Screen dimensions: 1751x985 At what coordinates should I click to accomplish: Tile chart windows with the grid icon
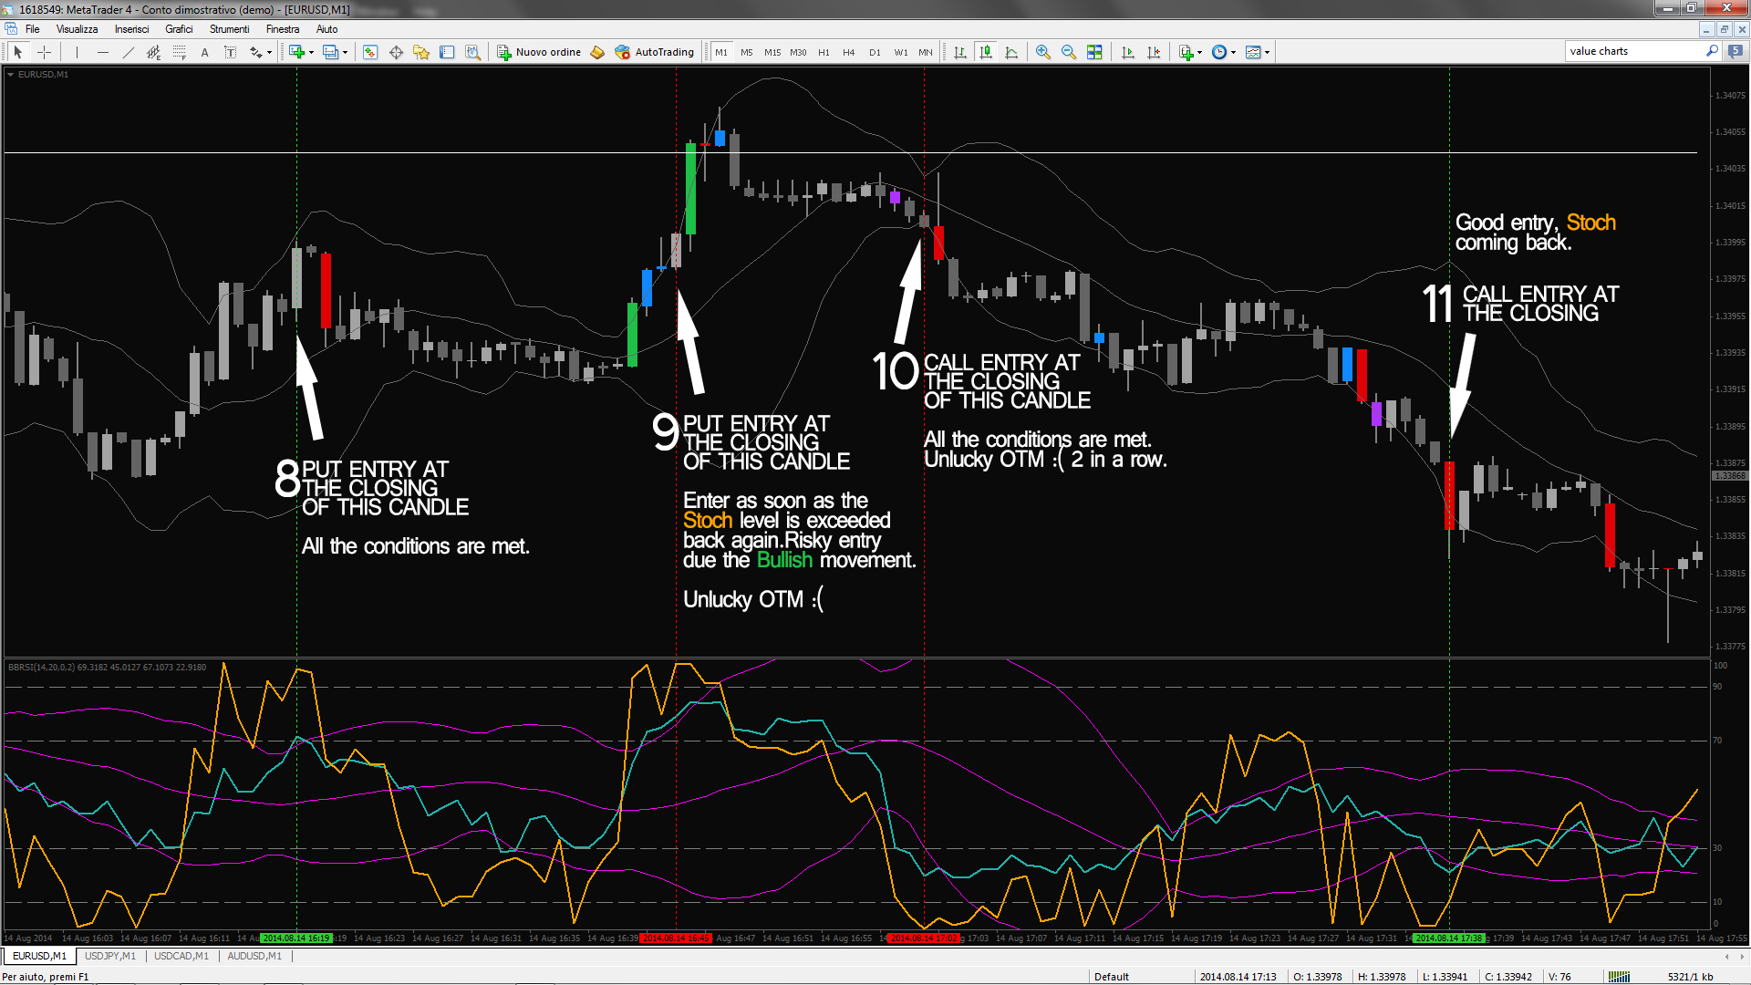(x=1094, y=52)
